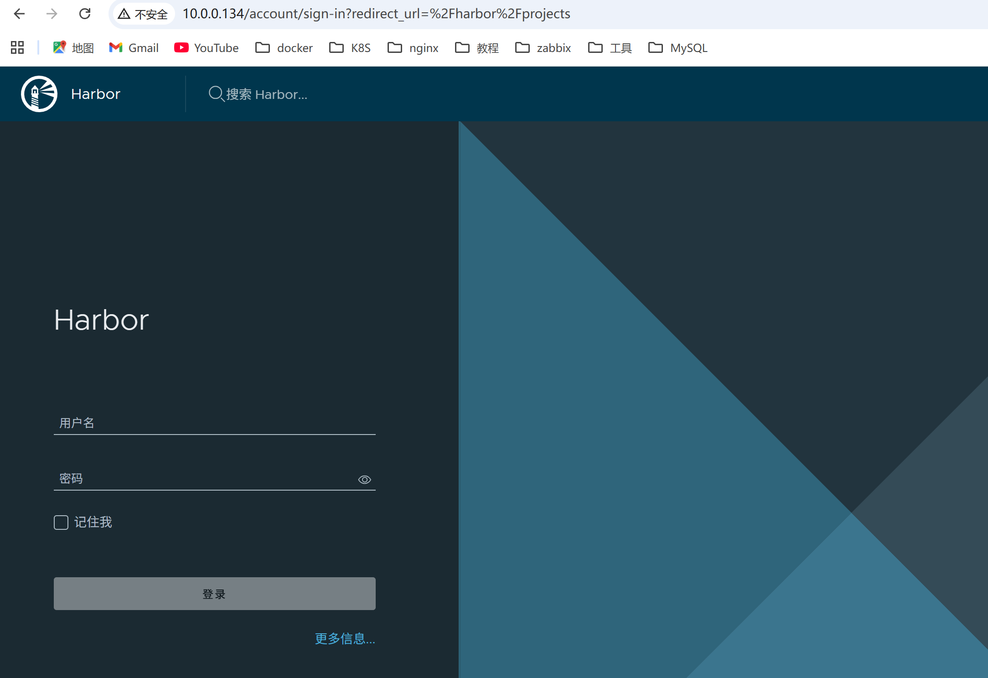Click the Harbor lighthouse logo
The height and width of the screenshot is (678, 988).
(x=39, y=94)
